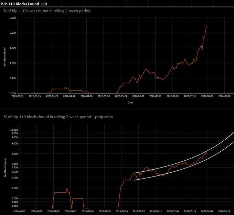
Task: Select the '0.80%' y-axis tick
Action: 15,168
